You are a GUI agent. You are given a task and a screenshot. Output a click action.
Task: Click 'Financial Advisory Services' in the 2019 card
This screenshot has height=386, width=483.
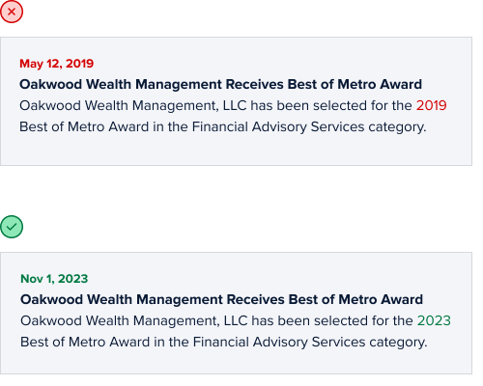[x=278, y=126]
